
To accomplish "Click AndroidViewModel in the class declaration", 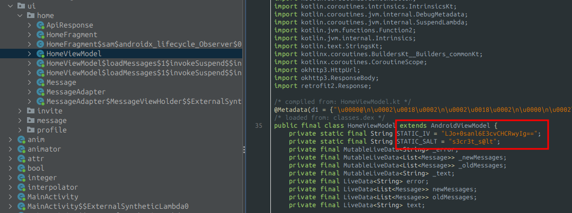I will pyautogui.click(x=460, y=126).
